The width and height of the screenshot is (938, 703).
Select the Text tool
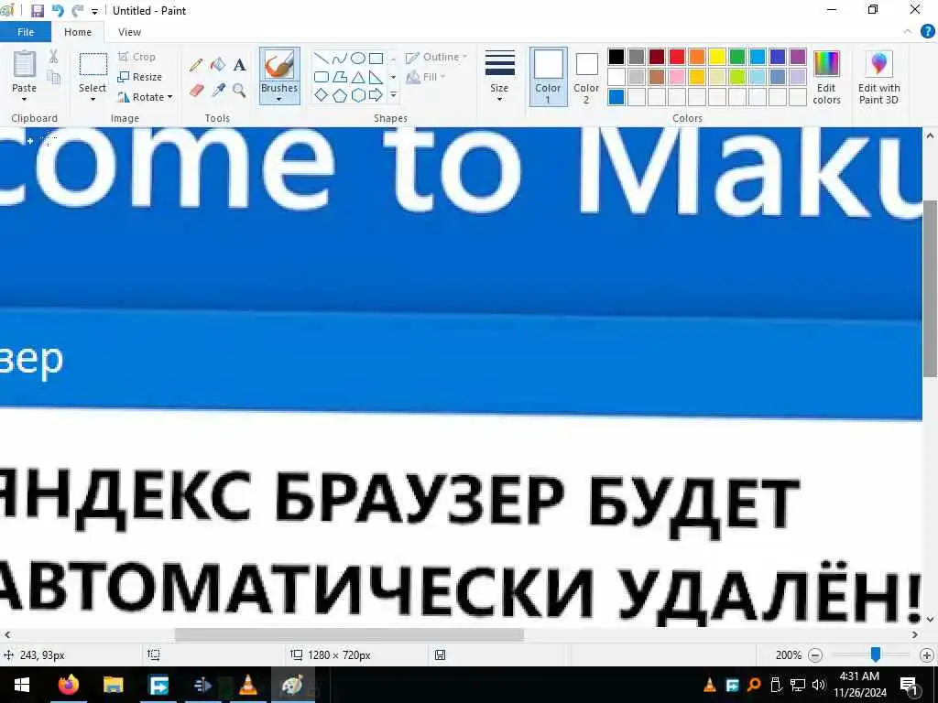(239, 65)
